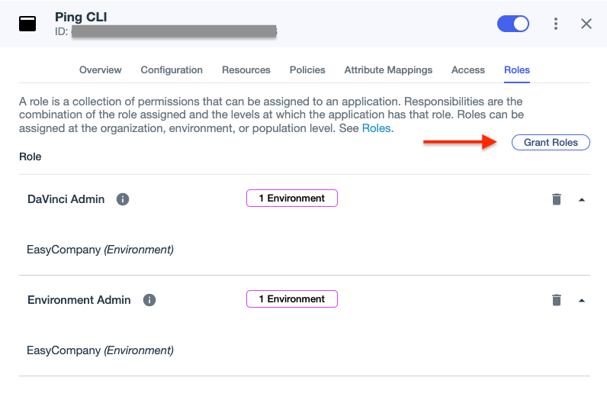
Task: Collapse the DaVinci Admin role section
Action: point(582,199)
